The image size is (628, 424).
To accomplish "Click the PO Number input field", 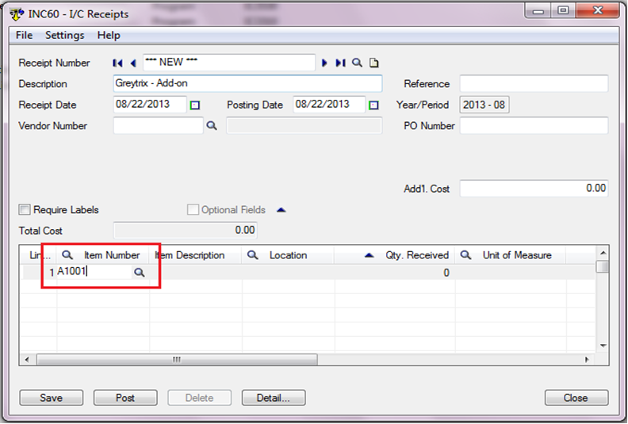I will coord(534,126).
